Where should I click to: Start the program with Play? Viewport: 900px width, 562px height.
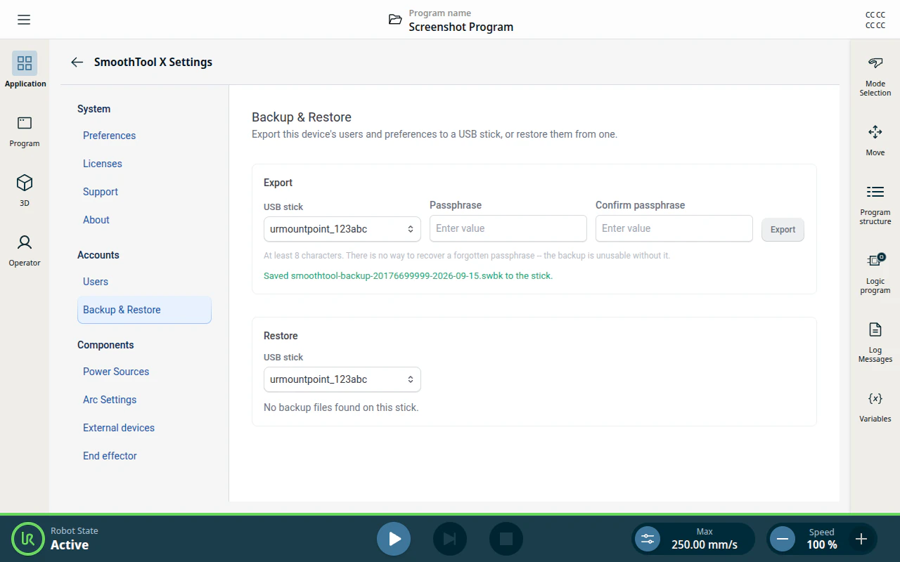[394, 539]
